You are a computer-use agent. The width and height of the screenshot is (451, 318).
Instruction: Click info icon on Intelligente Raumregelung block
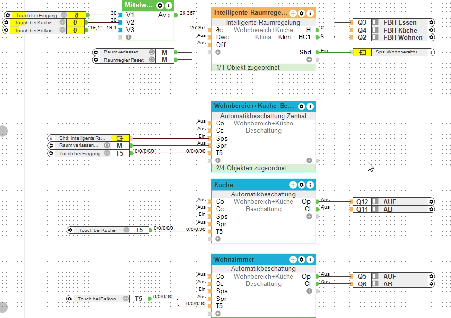310,13
